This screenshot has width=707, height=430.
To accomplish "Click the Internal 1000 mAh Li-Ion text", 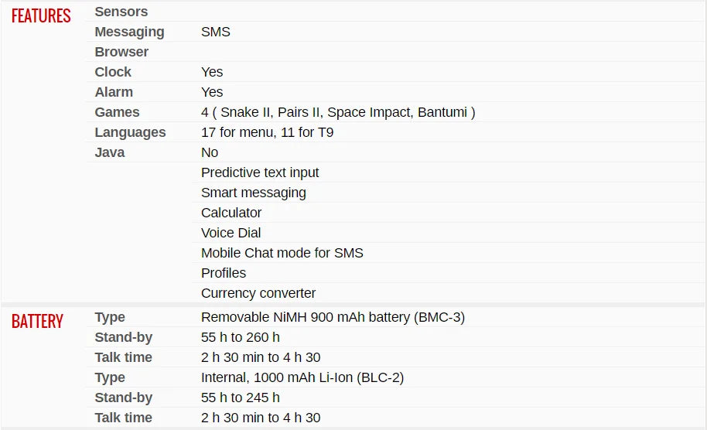I will point(302,377).
